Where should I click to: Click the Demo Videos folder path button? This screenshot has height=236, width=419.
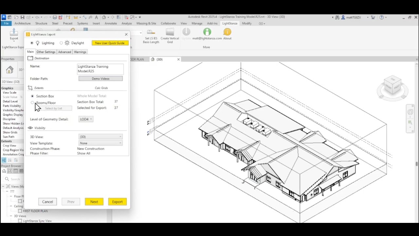pyautogui.click(x=100, y=79)
